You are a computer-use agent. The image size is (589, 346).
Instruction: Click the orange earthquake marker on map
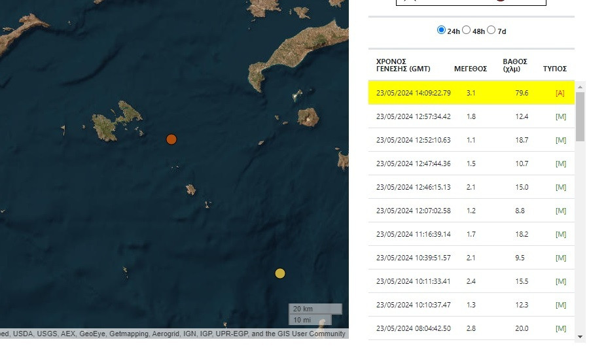[171, 139]
